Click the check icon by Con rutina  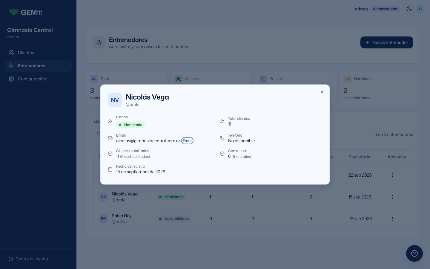pos(222,154)
